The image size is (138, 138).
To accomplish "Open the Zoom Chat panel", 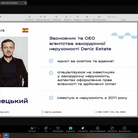I will coord(46,129).
